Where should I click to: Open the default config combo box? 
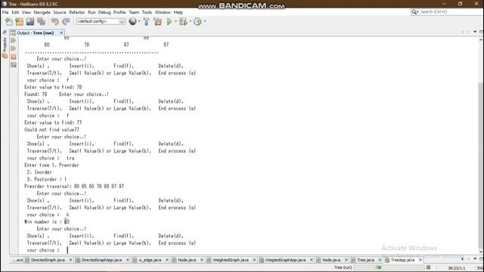click(x=101, y=21)
